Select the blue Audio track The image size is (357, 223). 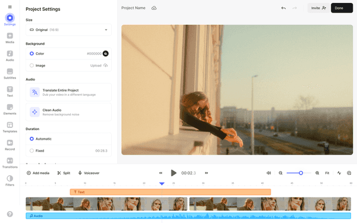pyautogui.click(x=188, y=216)
